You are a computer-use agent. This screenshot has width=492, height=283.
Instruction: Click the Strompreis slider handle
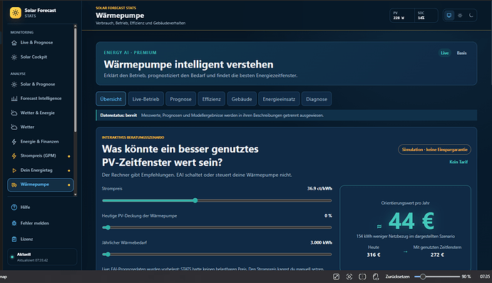coord(195,200)
